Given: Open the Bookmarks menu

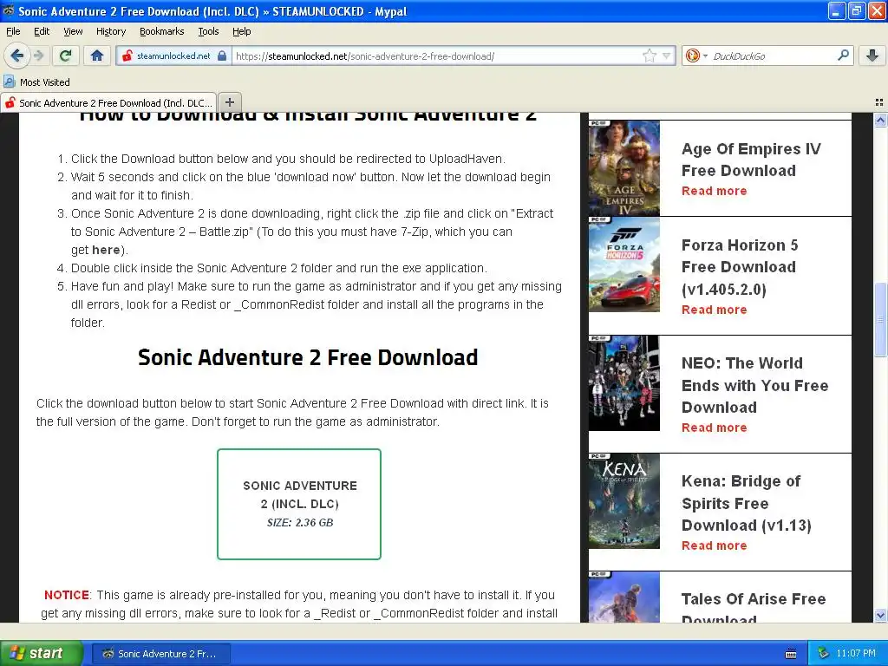Looking at the screenshot, I should click(161, 32).
